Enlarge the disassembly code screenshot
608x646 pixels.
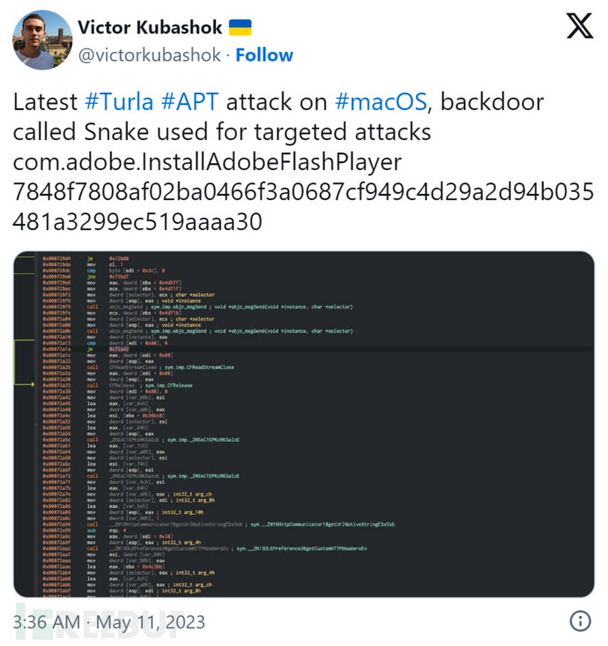tap(303, 424)
